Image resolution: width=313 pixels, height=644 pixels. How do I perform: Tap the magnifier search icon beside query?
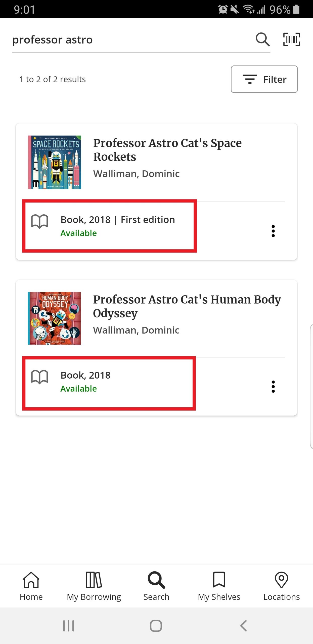point(262,39)
